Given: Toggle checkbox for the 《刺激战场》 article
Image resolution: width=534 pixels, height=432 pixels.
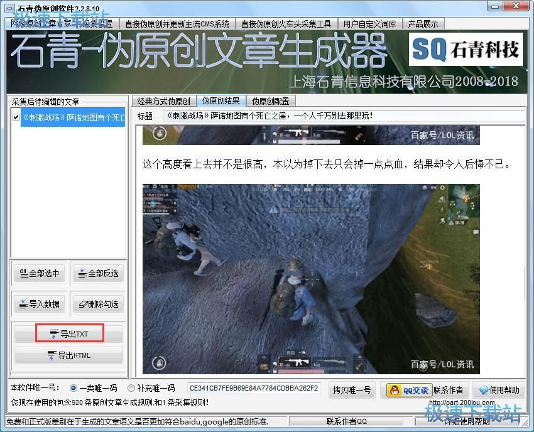Looking at the screenshot, I should pyautogui.click(x=16, y=117).
